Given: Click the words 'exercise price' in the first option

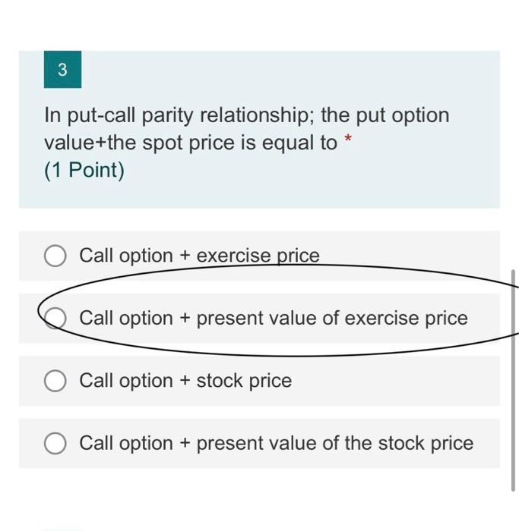Looking at the screenshot, I should click(x=258, y=256).
